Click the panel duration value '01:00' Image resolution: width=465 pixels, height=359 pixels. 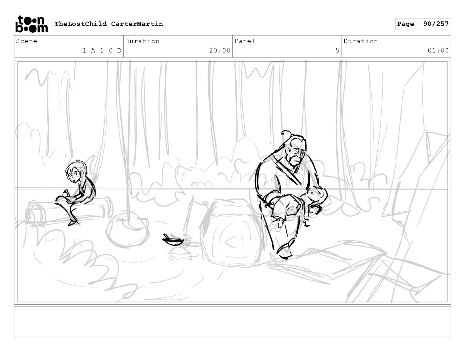[x=438, y=50]
